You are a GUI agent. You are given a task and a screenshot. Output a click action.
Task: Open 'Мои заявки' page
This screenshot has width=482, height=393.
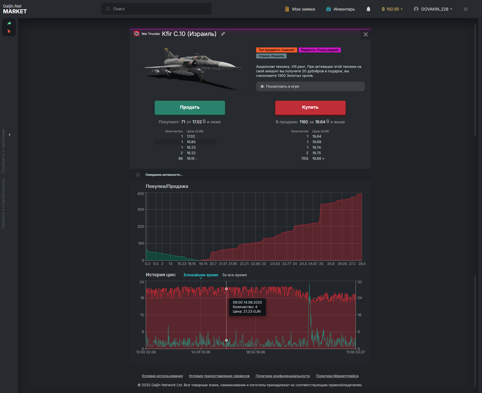pyautogui.click(x=300, y=9)
